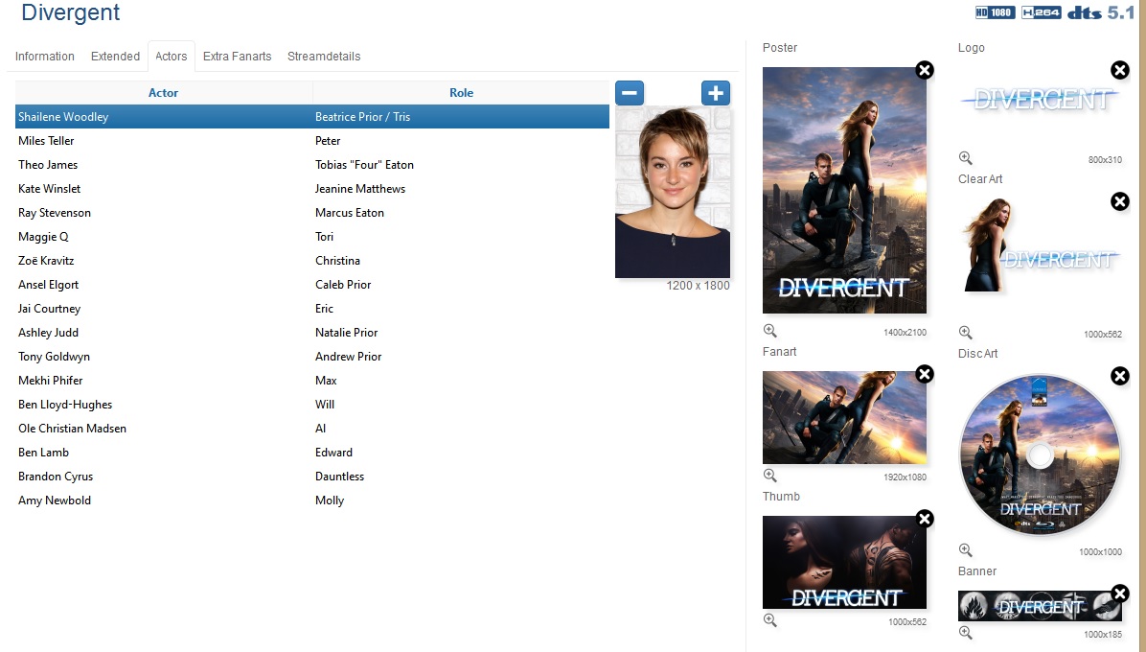Select actor Mekhi Phifer

pos(51,381)
